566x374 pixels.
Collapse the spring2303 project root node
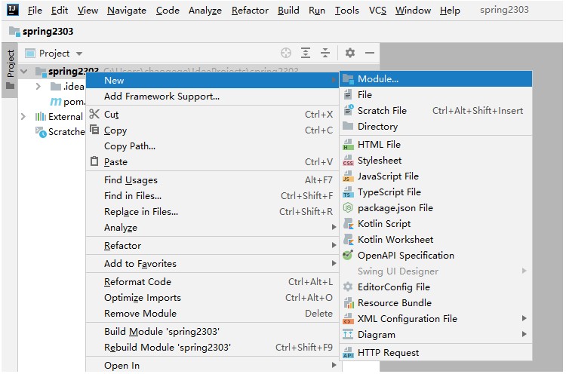click(25, 72)
